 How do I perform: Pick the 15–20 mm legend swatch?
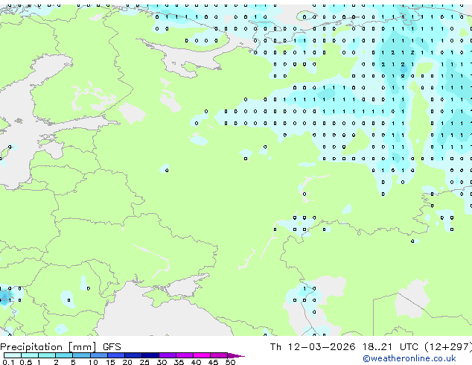click(116, 355)
